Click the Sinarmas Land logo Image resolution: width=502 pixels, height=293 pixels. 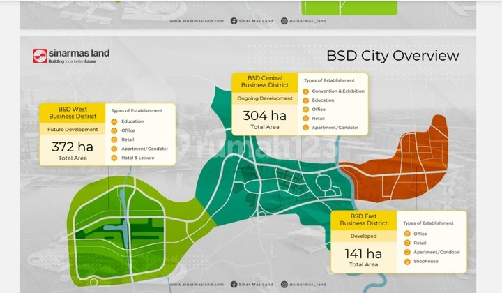(70, 56)
